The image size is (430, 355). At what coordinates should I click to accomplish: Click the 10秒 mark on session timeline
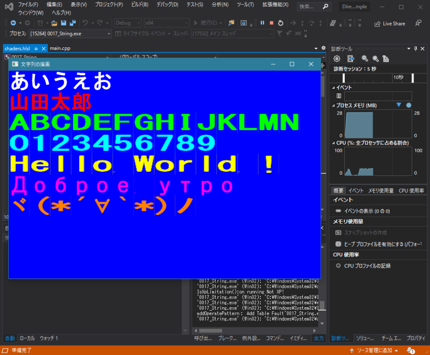point(399,78)
